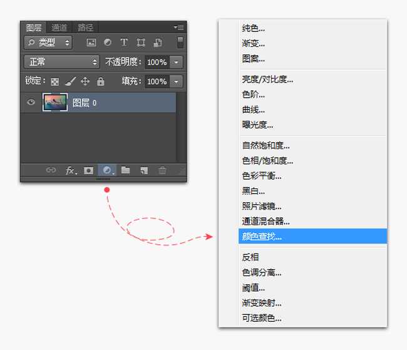Click the delete layer trash icon
The height and width of the screenshot is (350, 407).
point(162,170)
